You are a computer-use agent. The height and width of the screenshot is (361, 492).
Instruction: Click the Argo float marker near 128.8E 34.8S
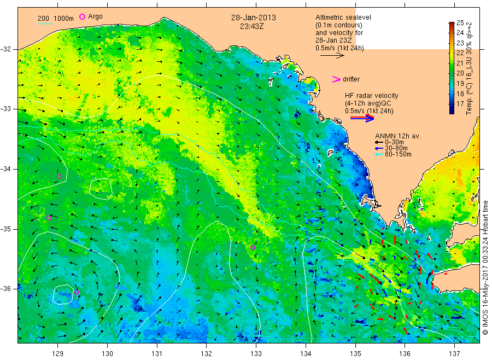point(49,218)
